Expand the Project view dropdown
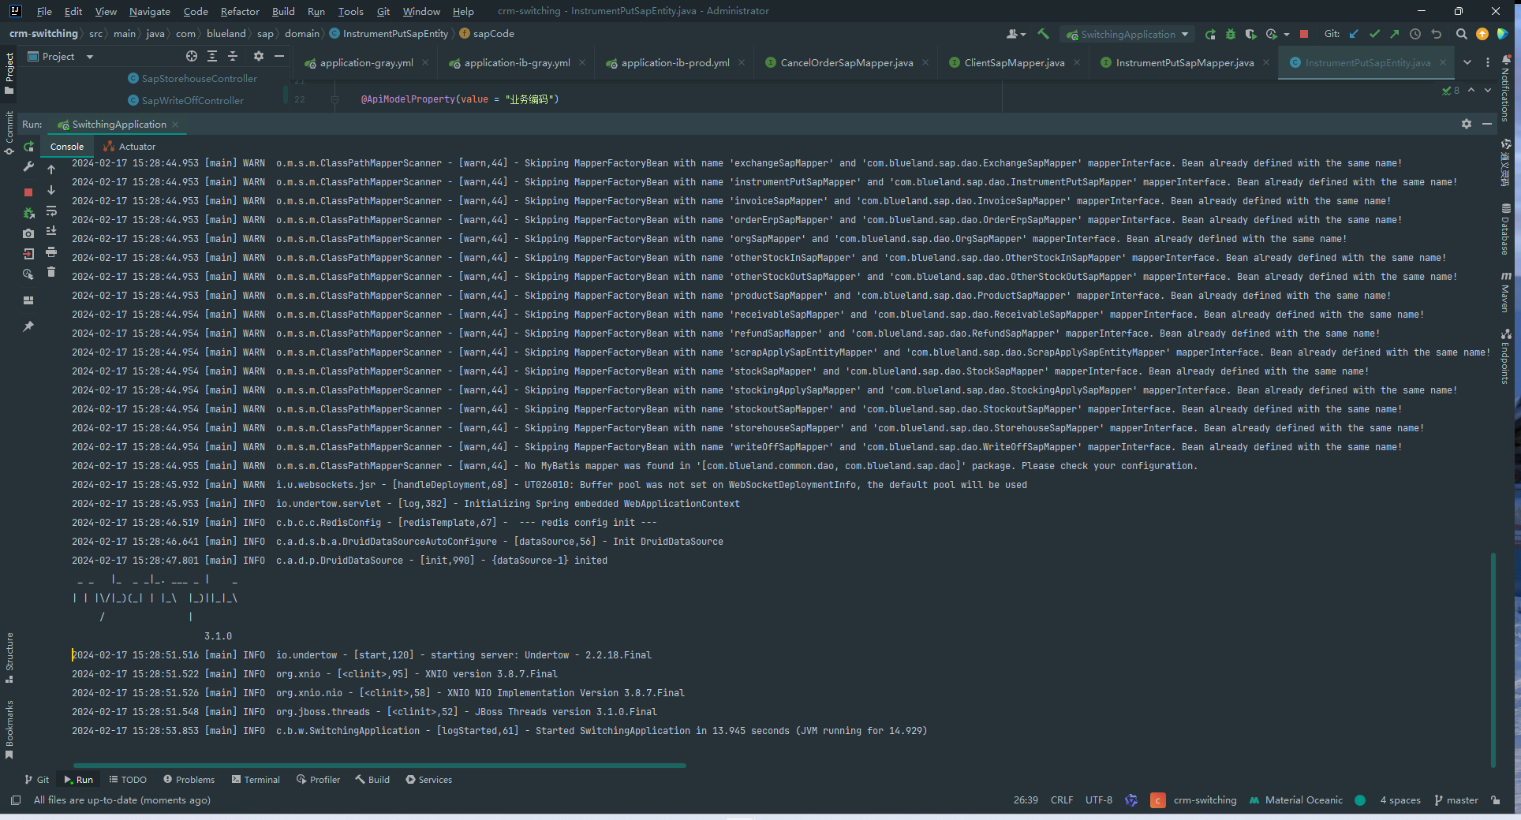The height and width of the screenshot is (820, 1521). click(89, 57)
